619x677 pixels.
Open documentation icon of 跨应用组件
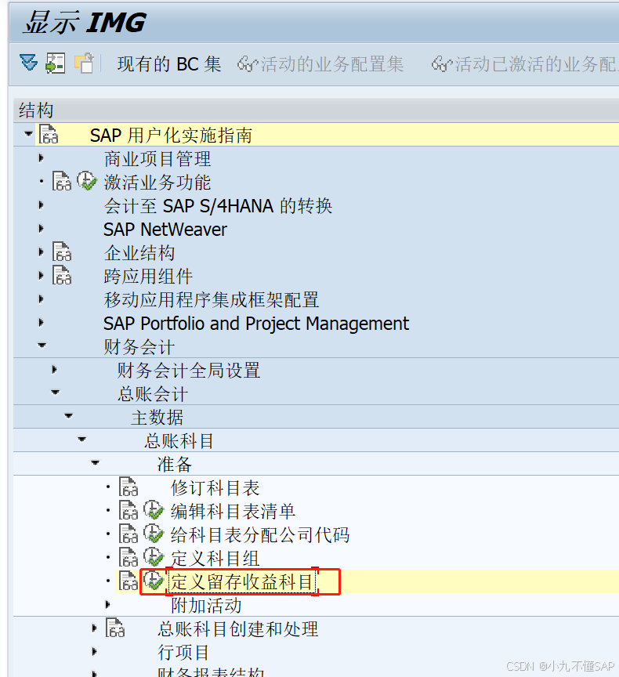click(62, 275)
